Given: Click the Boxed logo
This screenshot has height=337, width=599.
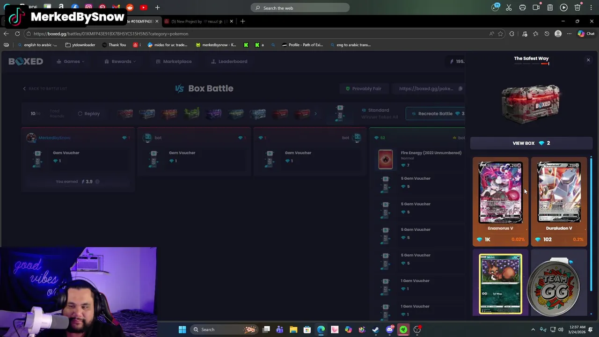Looking at the screenshot, I should click(26, 61).
